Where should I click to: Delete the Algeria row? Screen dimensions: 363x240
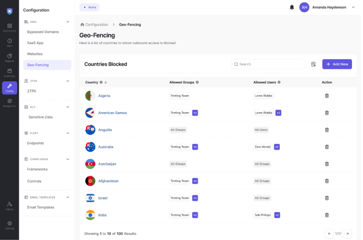tap(327, 96)
